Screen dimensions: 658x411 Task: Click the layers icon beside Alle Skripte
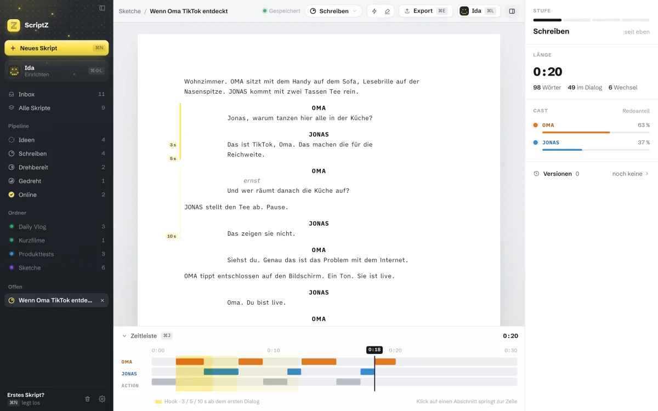[x=12, y=108]
